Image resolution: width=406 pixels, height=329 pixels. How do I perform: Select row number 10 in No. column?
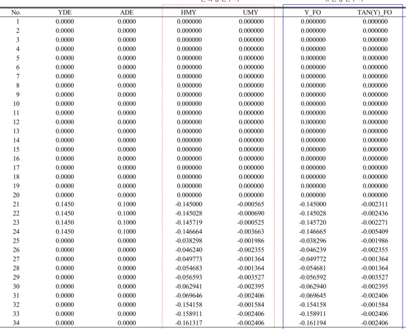[x=16, y=104]
